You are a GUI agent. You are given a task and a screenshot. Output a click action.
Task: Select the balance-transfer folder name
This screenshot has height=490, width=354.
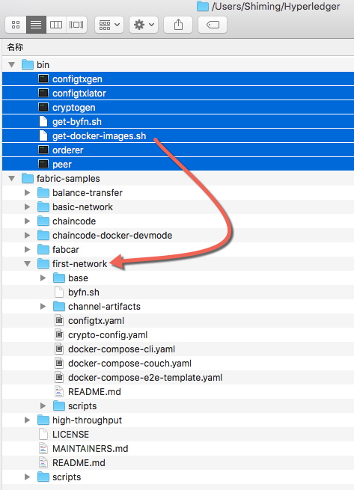(88, 193)
